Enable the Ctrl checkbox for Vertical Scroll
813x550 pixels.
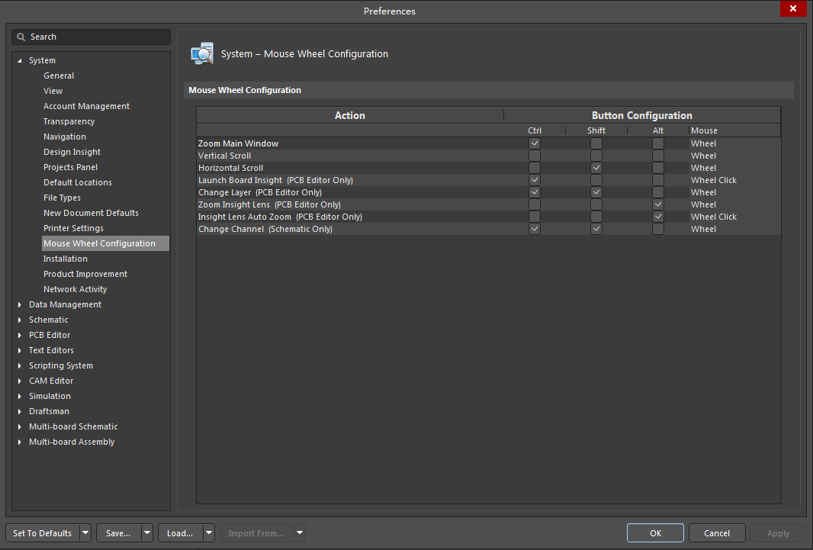point(535,156)
